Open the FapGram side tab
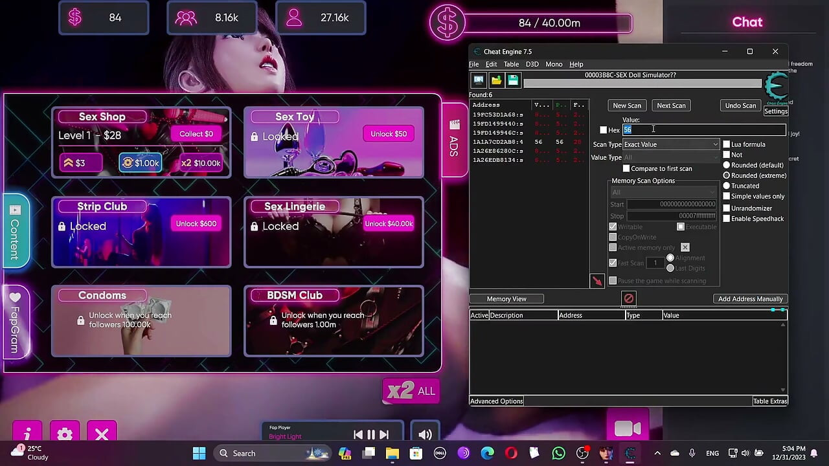 [x=15, y=322]
